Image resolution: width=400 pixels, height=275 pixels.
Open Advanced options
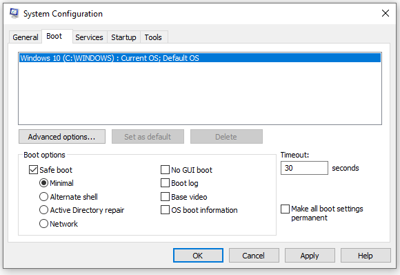(62, 137)
